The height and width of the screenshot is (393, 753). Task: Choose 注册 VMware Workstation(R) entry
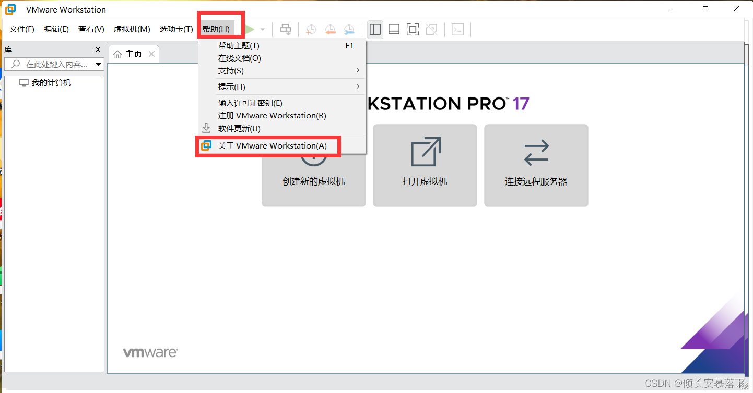pos(282,116)
